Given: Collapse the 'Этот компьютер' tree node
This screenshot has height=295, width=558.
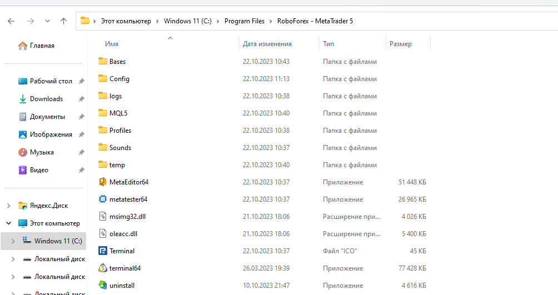Looking at the screenshot, I should click(x=9, y=223).
